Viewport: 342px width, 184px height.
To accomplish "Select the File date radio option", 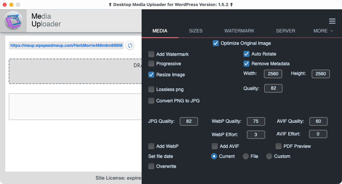I will 246,156.
